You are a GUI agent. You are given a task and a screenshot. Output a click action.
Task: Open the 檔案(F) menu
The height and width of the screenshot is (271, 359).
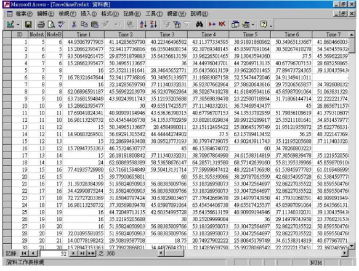pyautogui.click(x=24, y=14)
